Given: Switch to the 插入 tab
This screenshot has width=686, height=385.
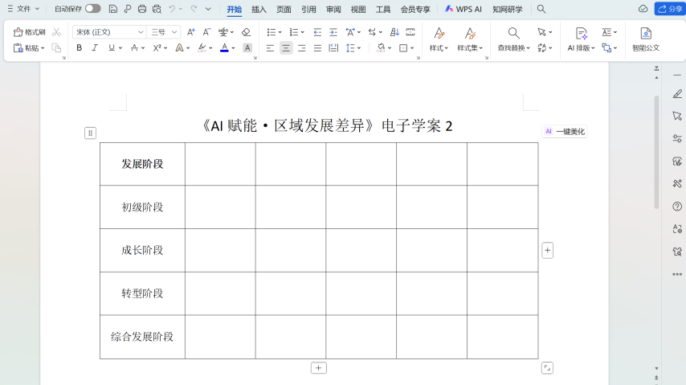Looking at the screenshot, I should pyautogui.click(x=259, y=10).
